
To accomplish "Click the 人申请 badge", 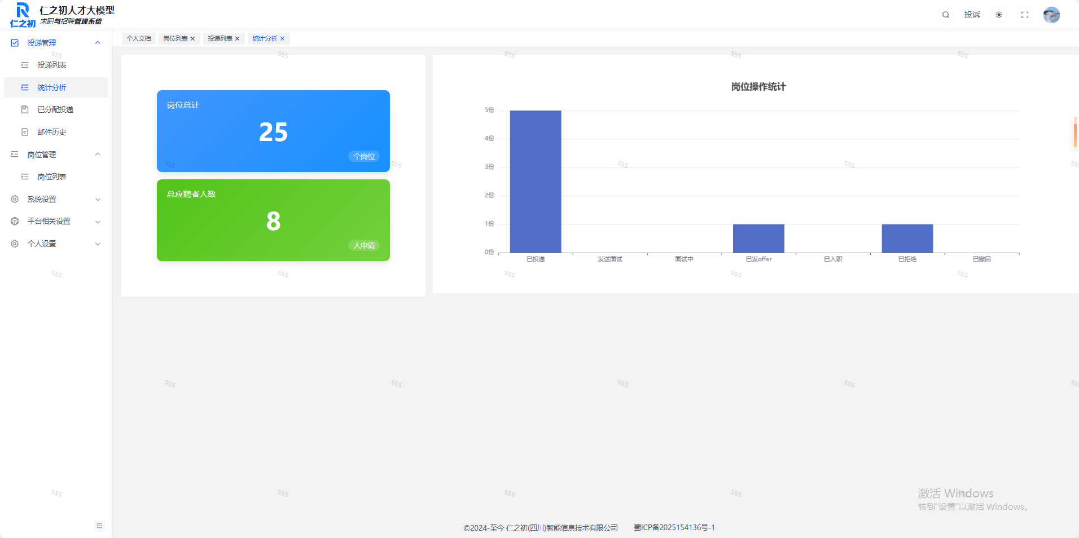I will coord(364,245).
